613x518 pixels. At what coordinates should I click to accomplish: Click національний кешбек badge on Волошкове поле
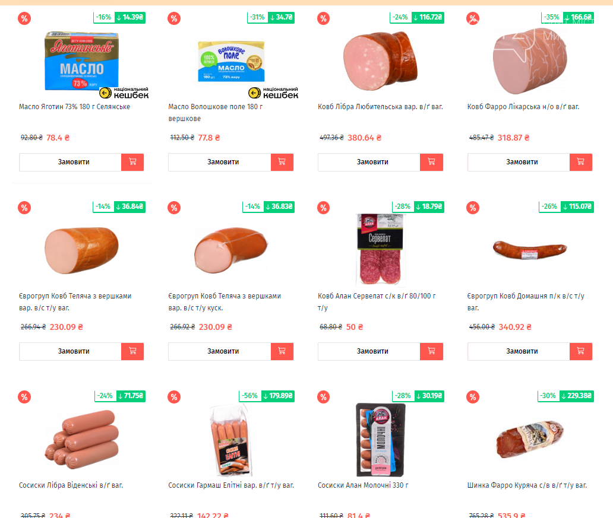coord(273,93)
